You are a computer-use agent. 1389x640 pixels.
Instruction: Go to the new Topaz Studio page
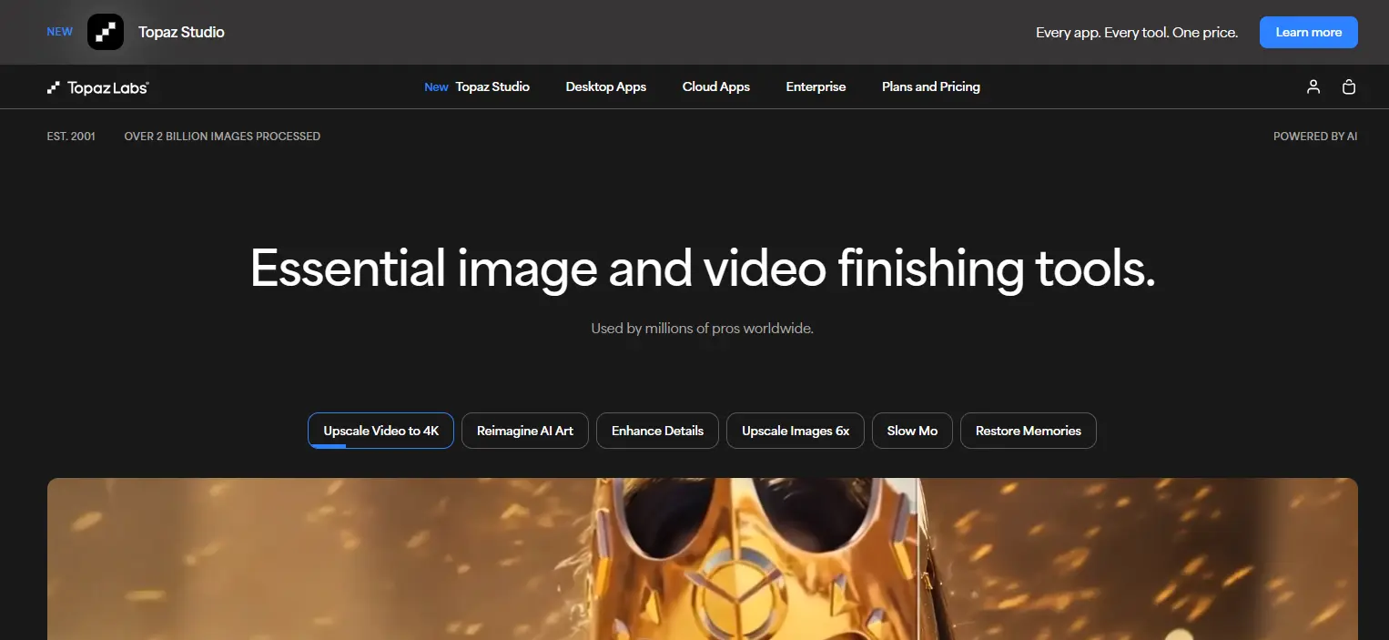point(477,86)
